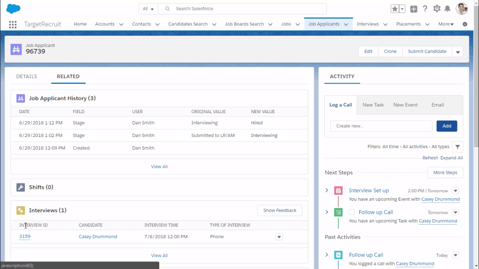Click the Create new call input field
The height and width of the screenshot is (269, 479).
coord(381,126)
